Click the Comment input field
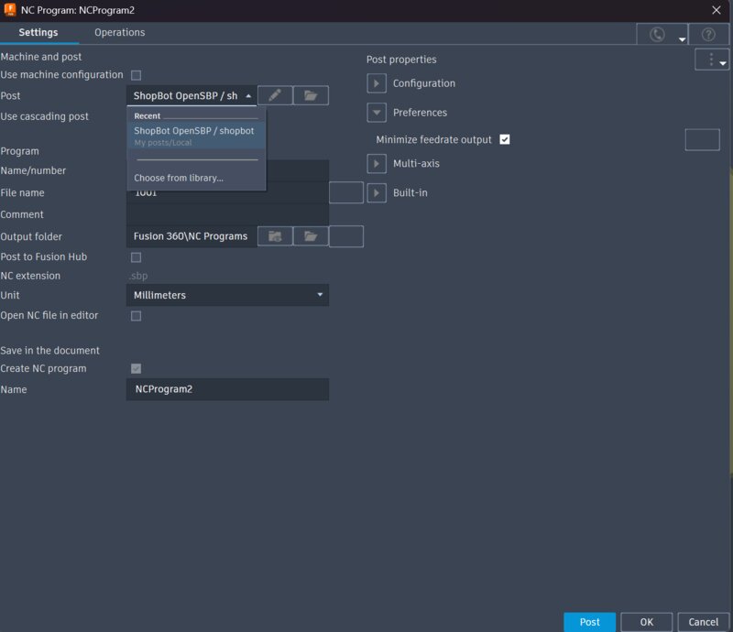Viewport: 733px width, 632px height. coord(227,214)
